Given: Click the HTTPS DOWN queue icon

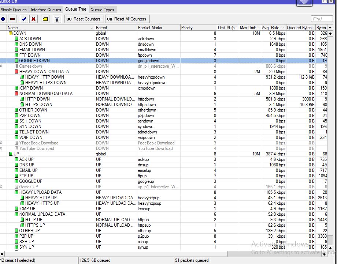Looking at the screenshot, I should point(22,105).
